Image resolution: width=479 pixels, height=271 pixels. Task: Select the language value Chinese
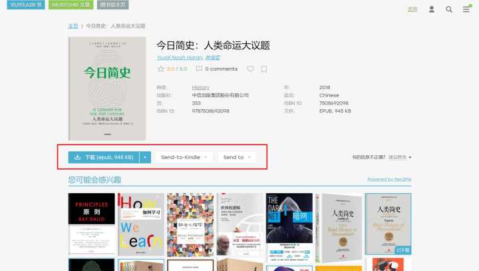point(329,95)
